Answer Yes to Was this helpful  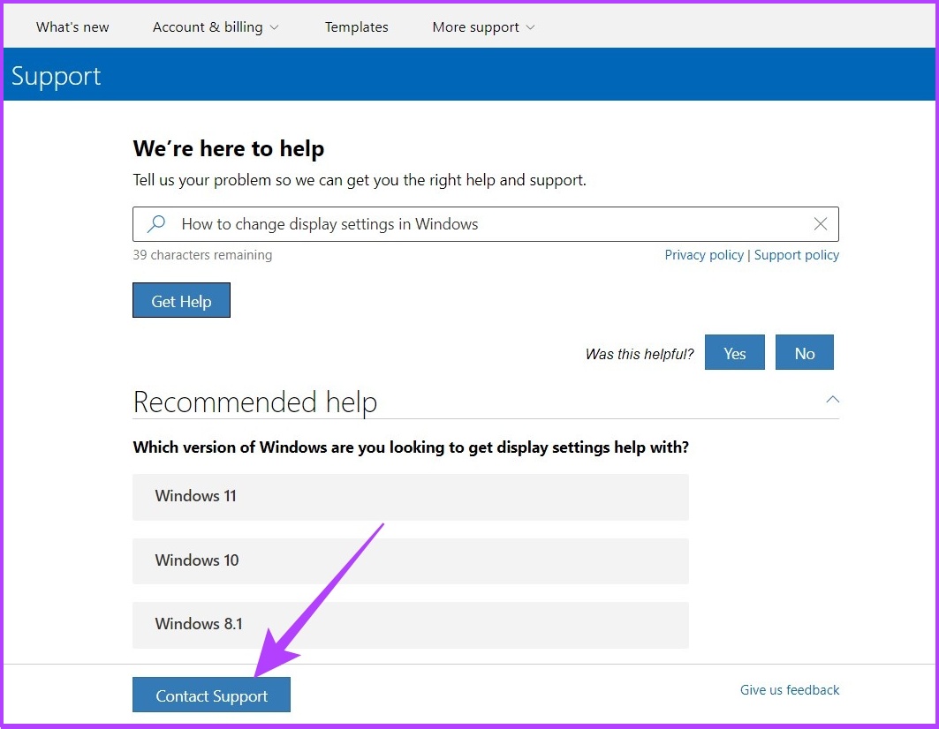click(735, 352)
